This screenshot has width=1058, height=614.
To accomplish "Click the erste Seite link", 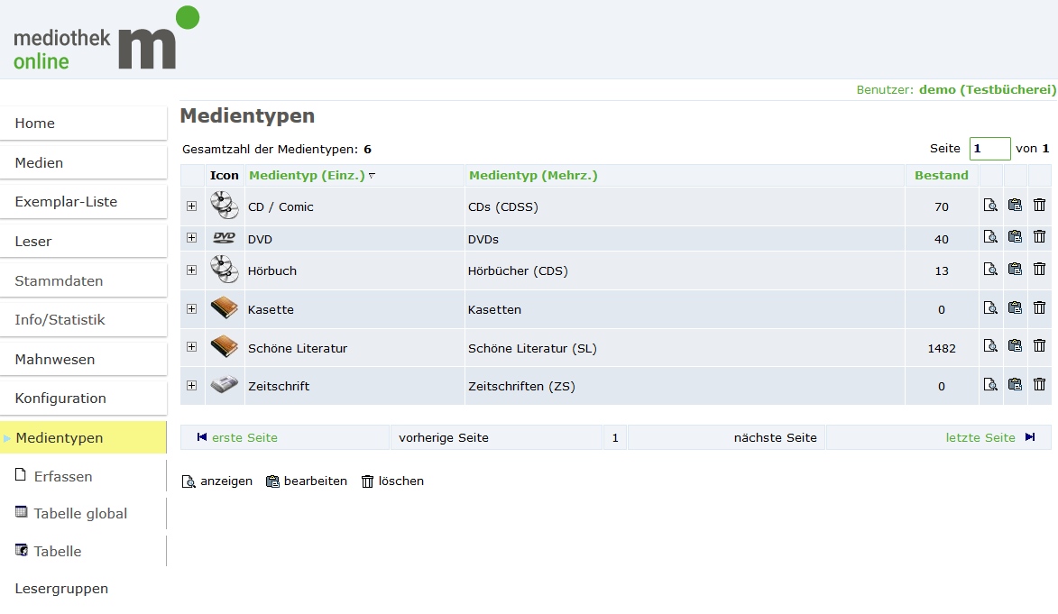I will coord(244,438).
